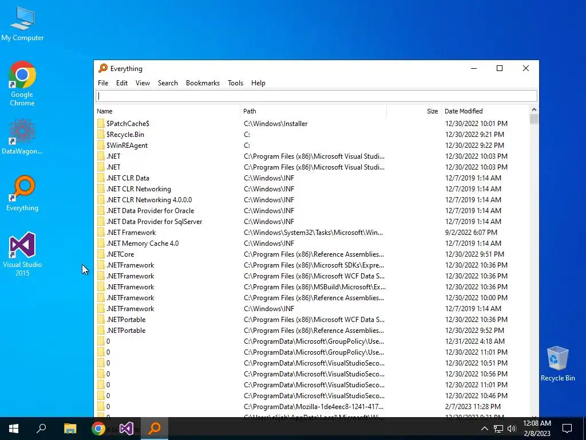
Task: Click the $PatchCache$ folder icon
Action: click(x=101, y=124)
